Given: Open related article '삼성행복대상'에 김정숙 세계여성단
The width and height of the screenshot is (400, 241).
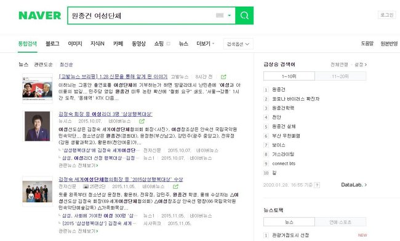Looking at the screenshot, I should coord(101,150).
